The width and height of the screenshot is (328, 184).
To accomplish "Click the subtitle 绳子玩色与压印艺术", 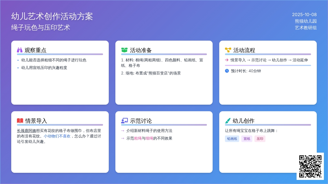I will [x=41, y=28].
